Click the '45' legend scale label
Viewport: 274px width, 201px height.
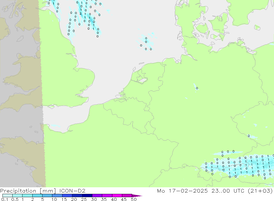coord(124,199)
